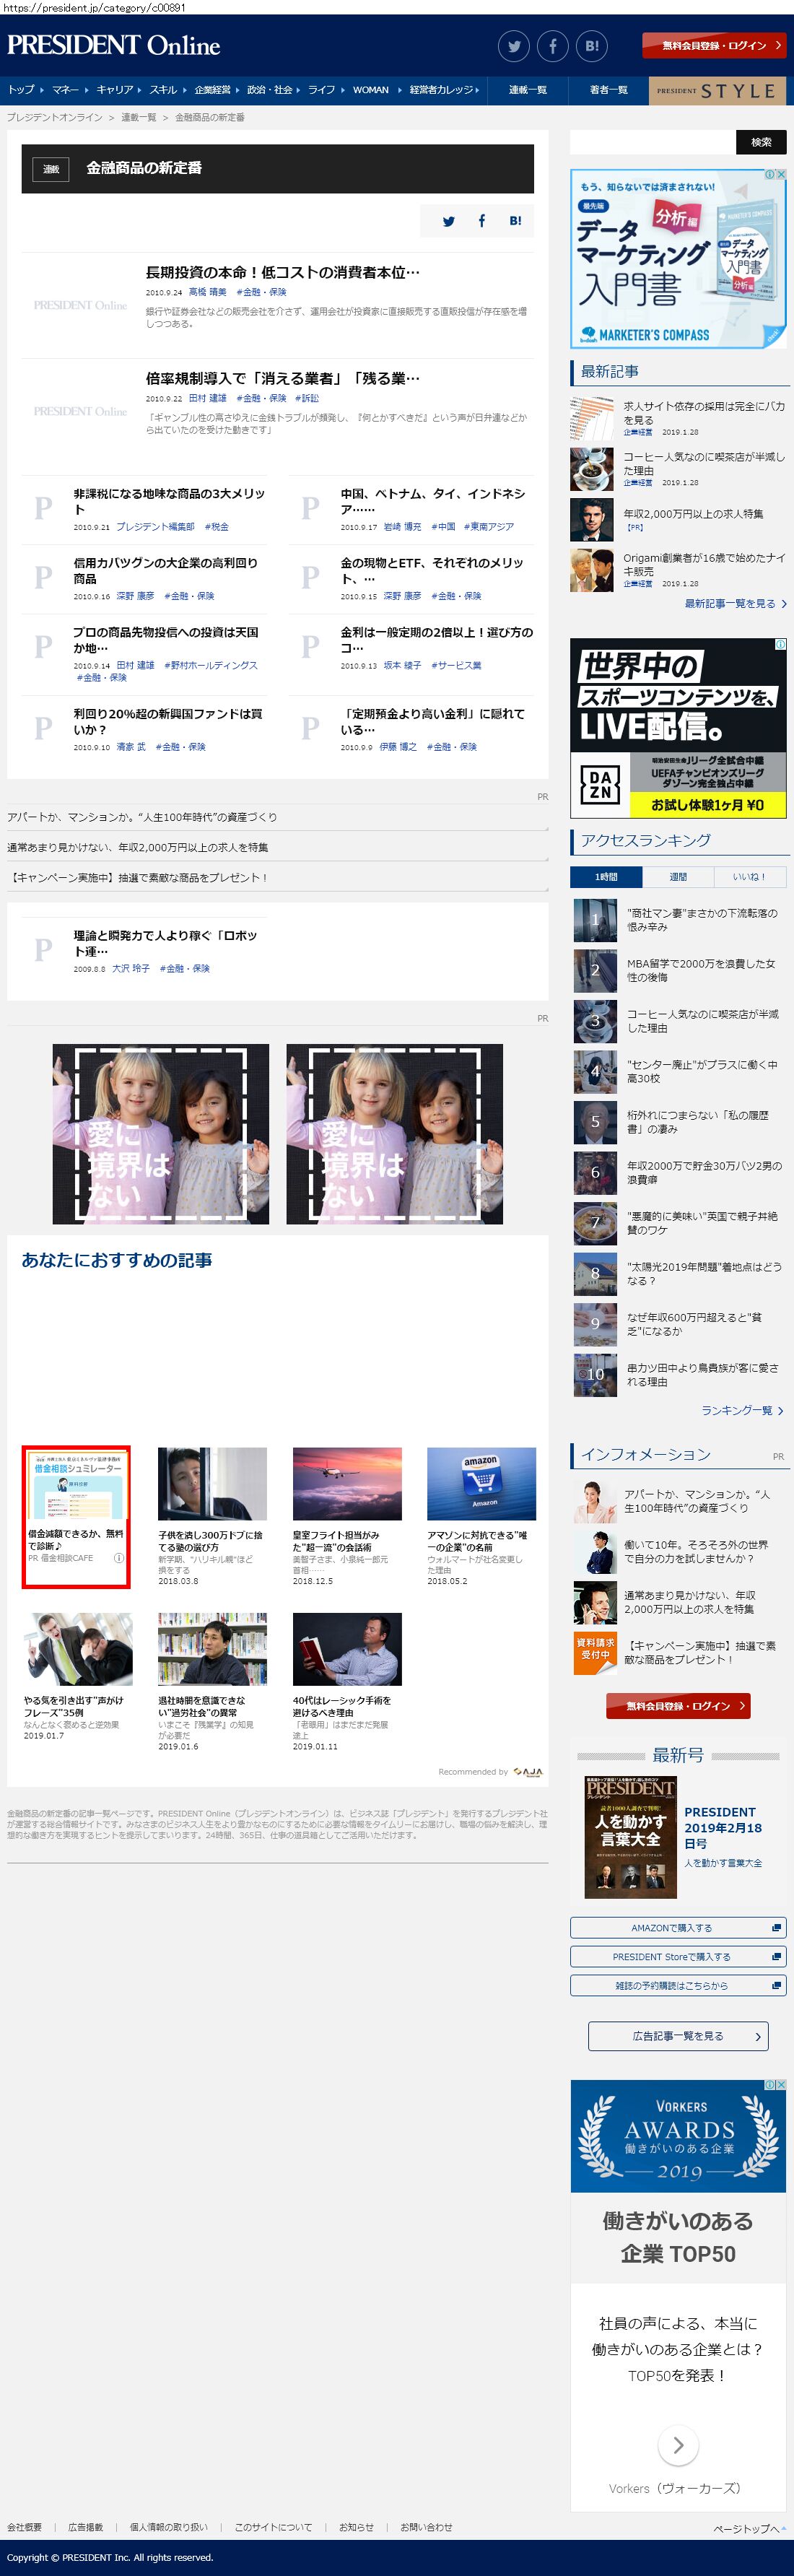Screen dimensions: 794x2576
Task: Open 最新記事一覧を見る link
Action: [736, 604]
